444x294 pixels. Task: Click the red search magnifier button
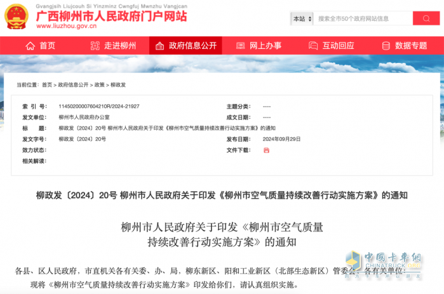426,19
